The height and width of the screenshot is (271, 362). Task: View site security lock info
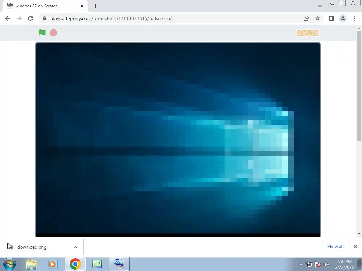tap(45, 18)
